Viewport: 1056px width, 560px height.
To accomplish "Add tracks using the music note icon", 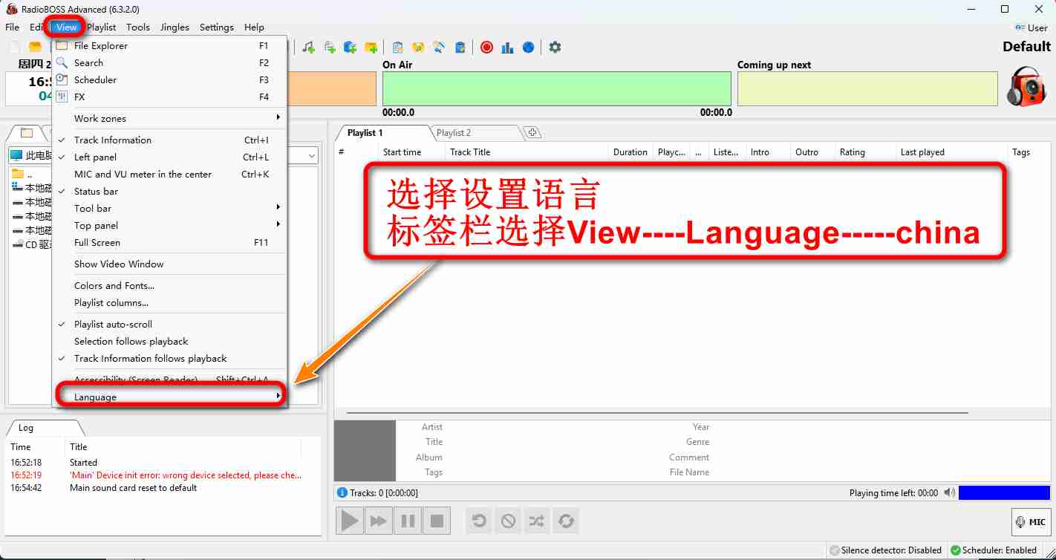I will pos(308,47).
